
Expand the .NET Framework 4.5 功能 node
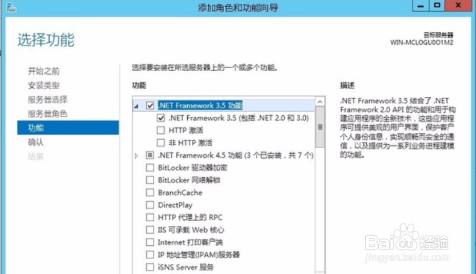(136, 156)
